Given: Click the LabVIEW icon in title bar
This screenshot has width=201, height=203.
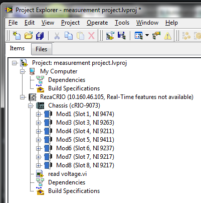Looking at the screenshot, I should coord(9,10).
